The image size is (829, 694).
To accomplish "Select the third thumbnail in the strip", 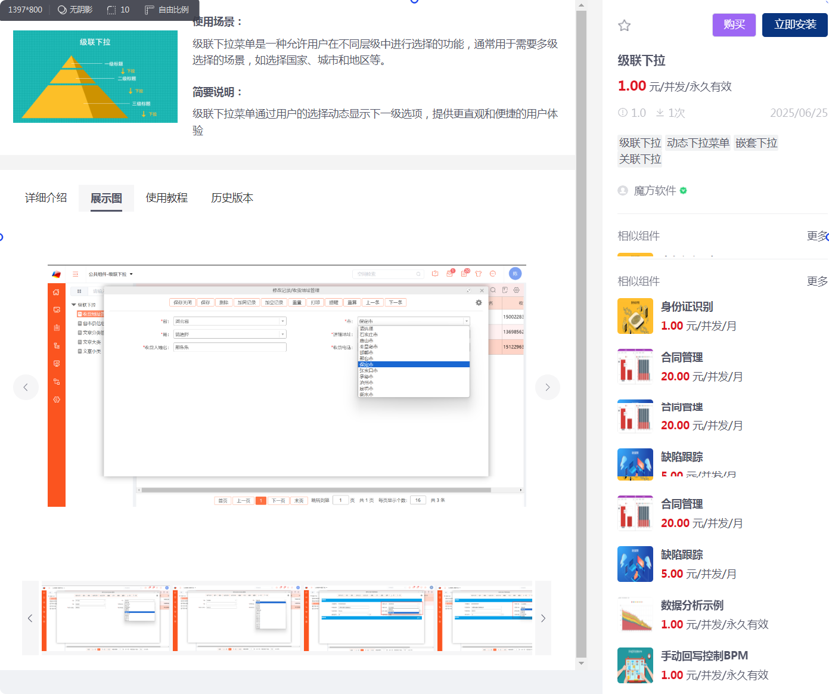I will click(370, 618).
